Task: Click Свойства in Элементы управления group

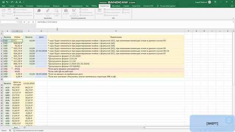Action: pos(84,10)
